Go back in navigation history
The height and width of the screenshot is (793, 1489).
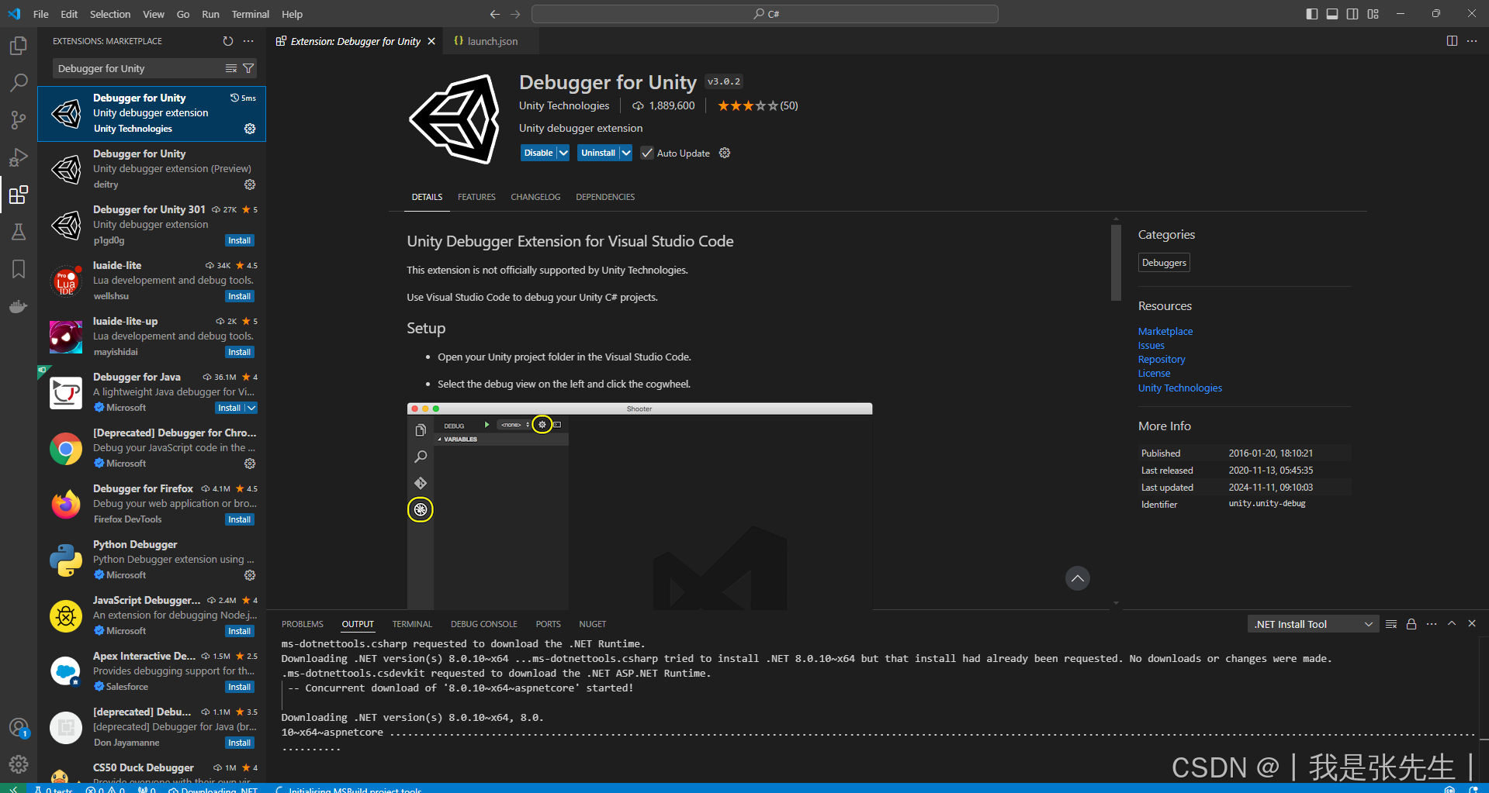coord(495,14)
